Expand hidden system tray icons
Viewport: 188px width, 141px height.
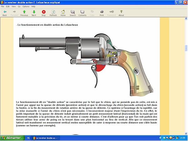(161, 138)
